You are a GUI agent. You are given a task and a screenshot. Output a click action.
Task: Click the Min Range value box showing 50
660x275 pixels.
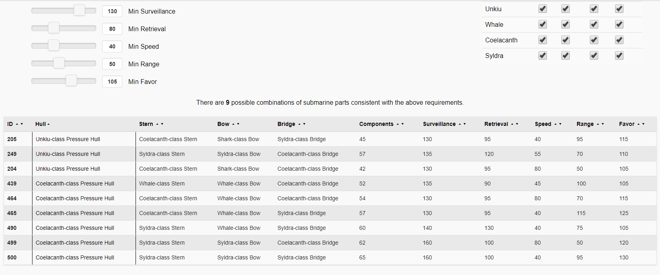[x=112, y=64]
